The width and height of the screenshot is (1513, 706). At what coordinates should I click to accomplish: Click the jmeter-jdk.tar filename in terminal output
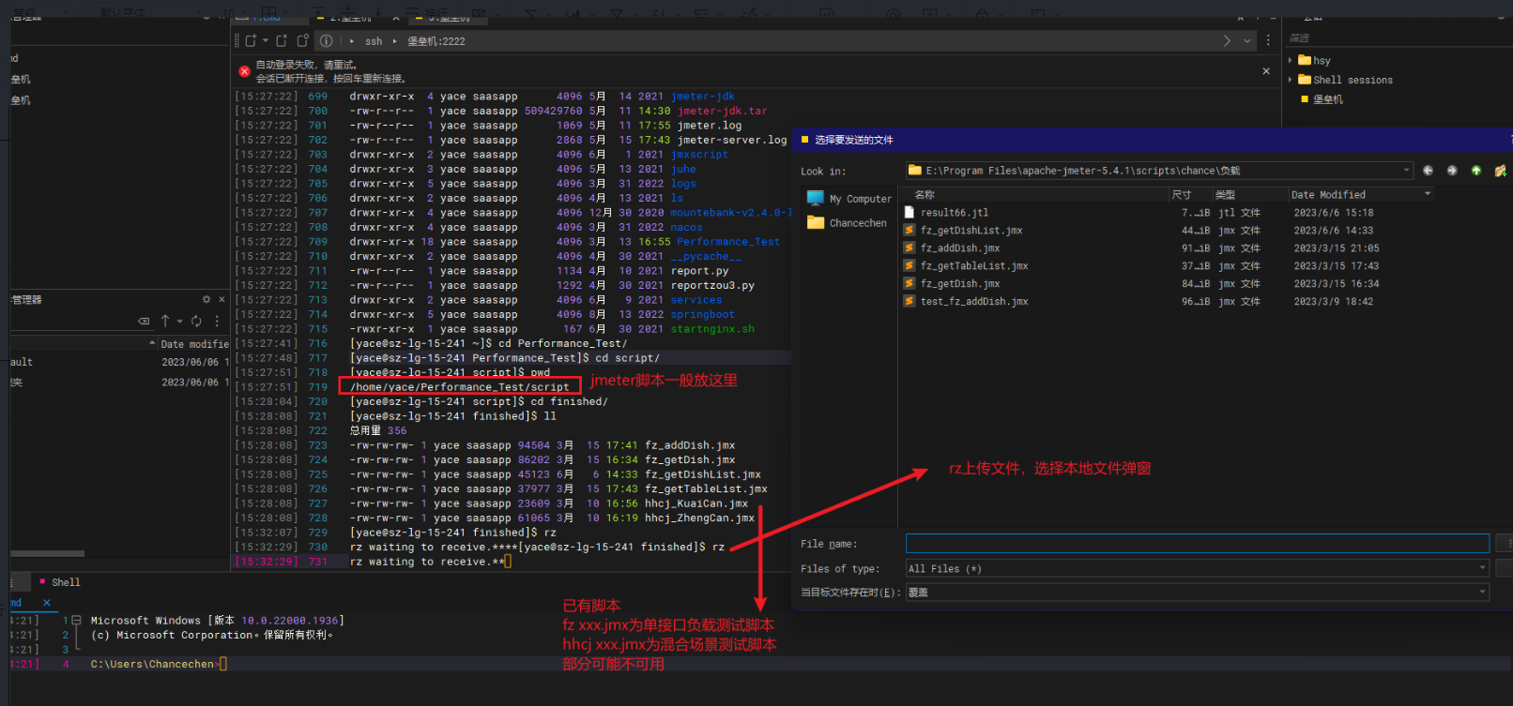click(722, 111)
